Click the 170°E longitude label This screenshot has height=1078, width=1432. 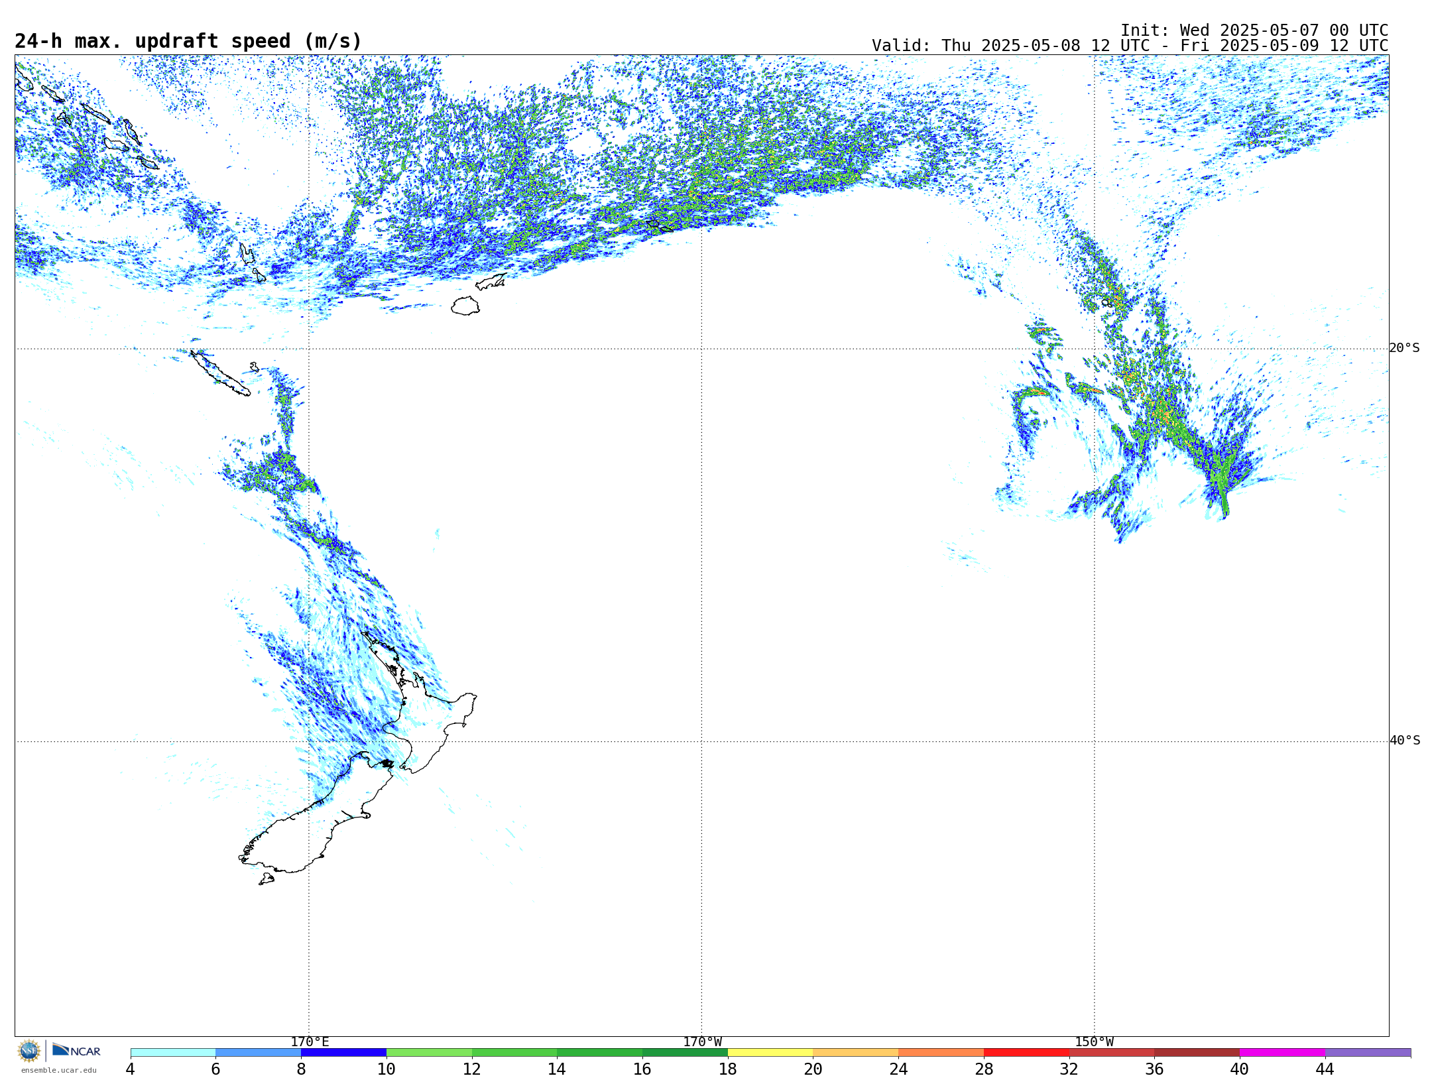[x=310, y=1042]
